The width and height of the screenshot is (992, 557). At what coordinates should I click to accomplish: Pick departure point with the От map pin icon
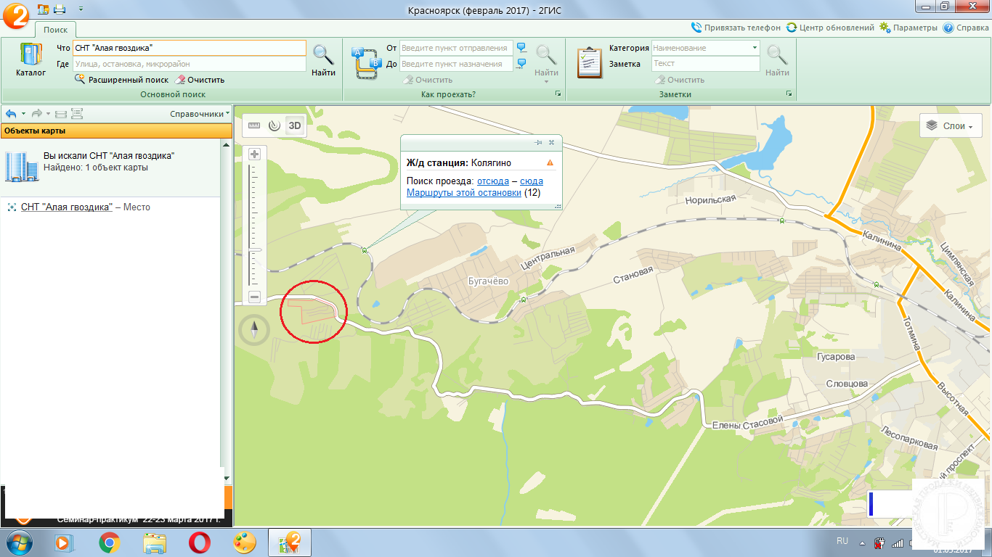[x=521, y=48]
